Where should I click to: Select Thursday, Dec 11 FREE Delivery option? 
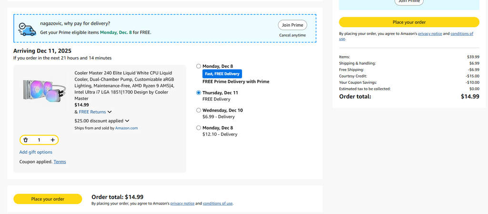[x=199, y=93]
